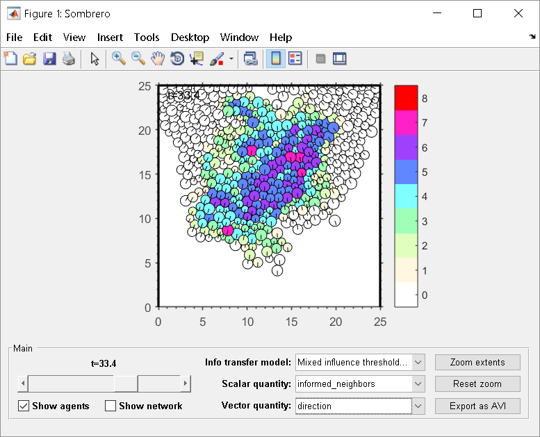540x437 pixels.
Task: Click the Export as AVI button
Action: pos(477,406)
